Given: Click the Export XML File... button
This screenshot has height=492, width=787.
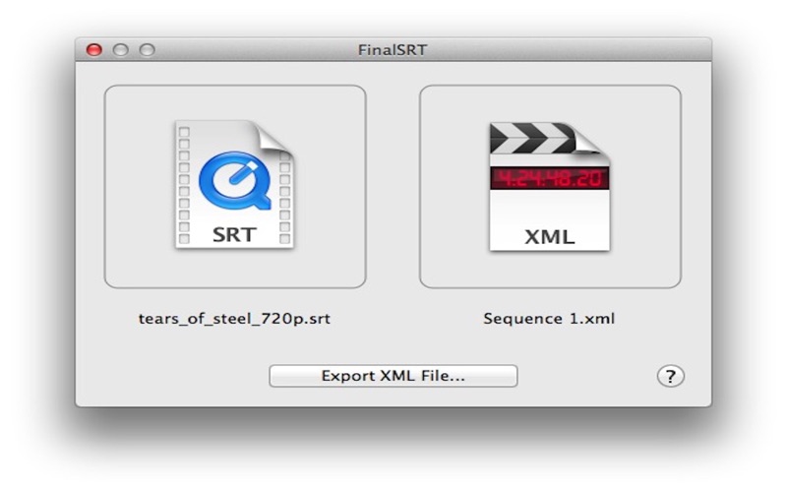Looking at the screenshot, I should pos(393,376).
